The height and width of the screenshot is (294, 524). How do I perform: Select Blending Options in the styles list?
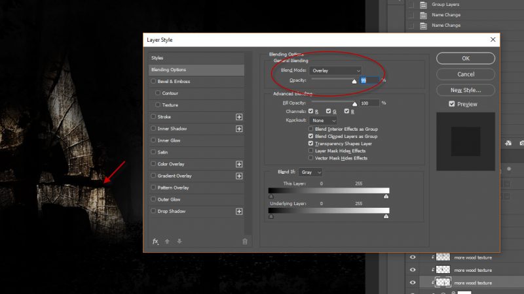(196, 70)
